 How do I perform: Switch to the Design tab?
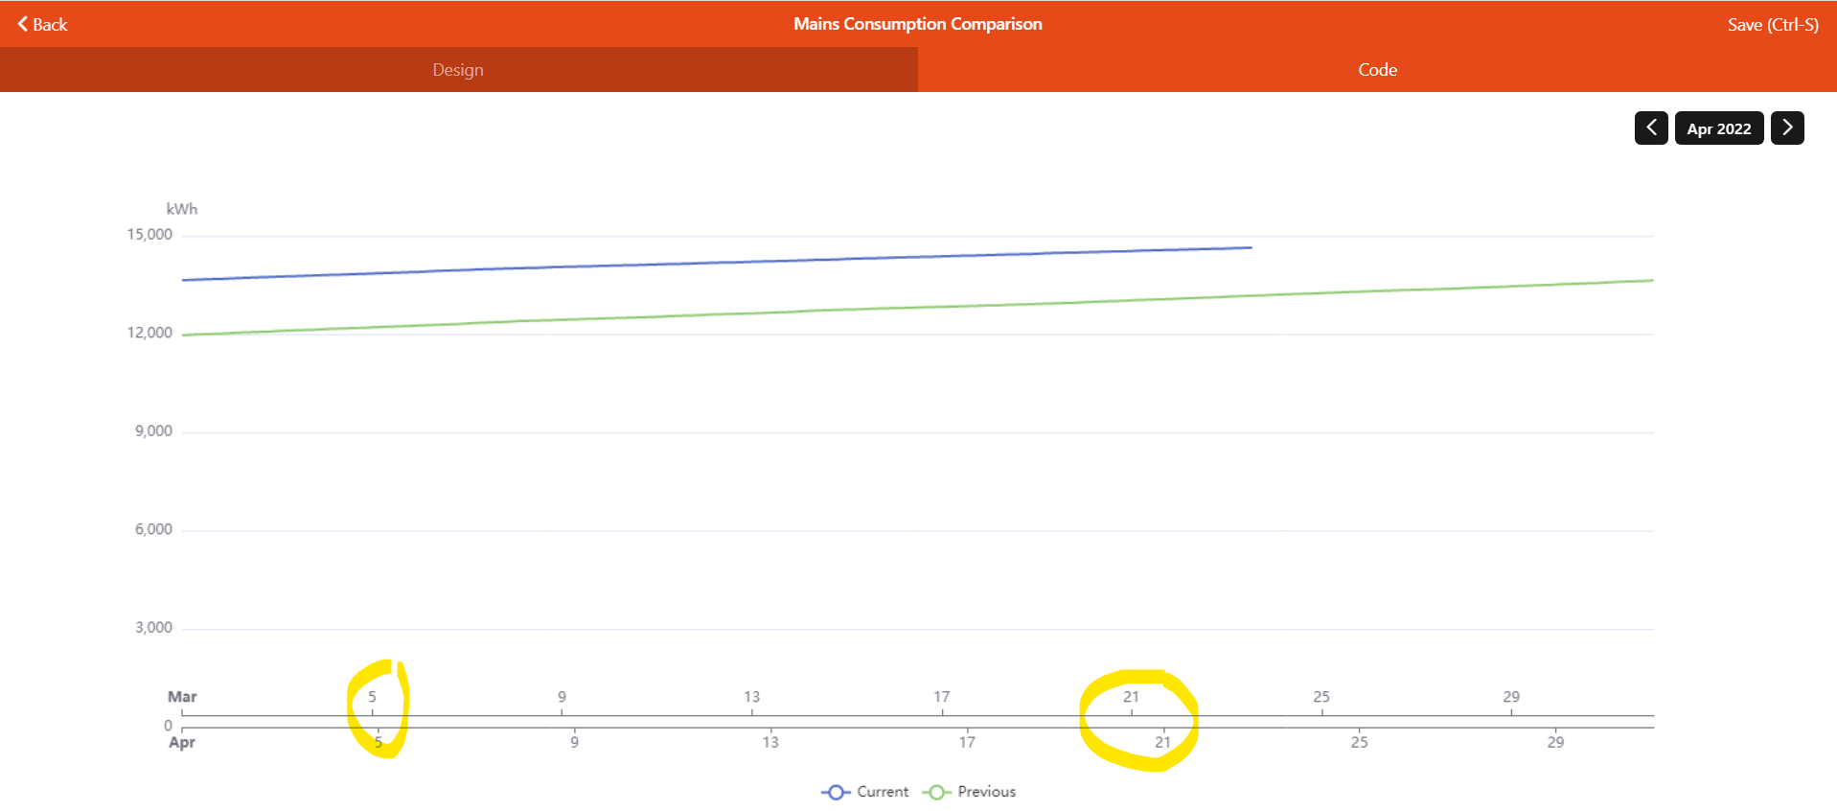(458, 70)
